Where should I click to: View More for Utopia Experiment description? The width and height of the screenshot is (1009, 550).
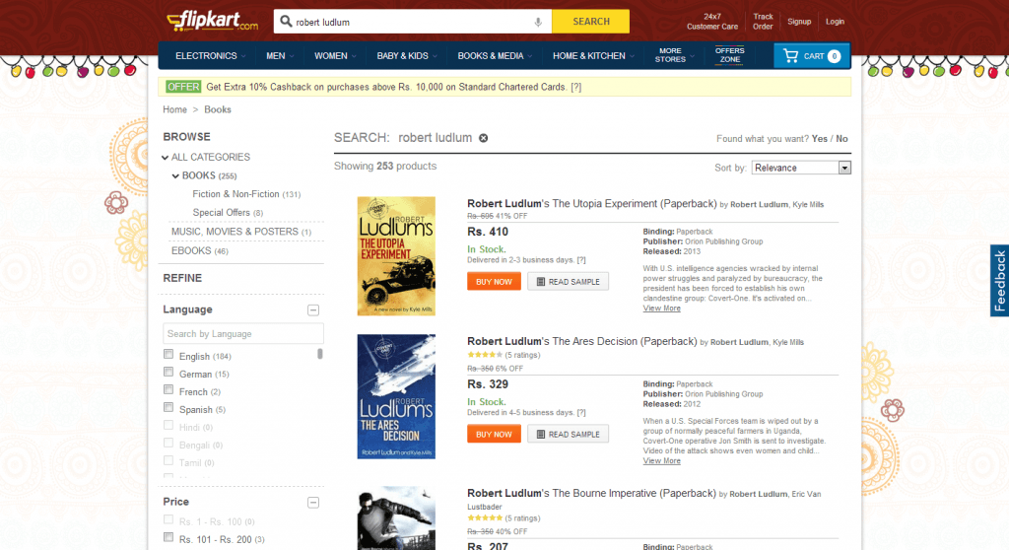661,309
